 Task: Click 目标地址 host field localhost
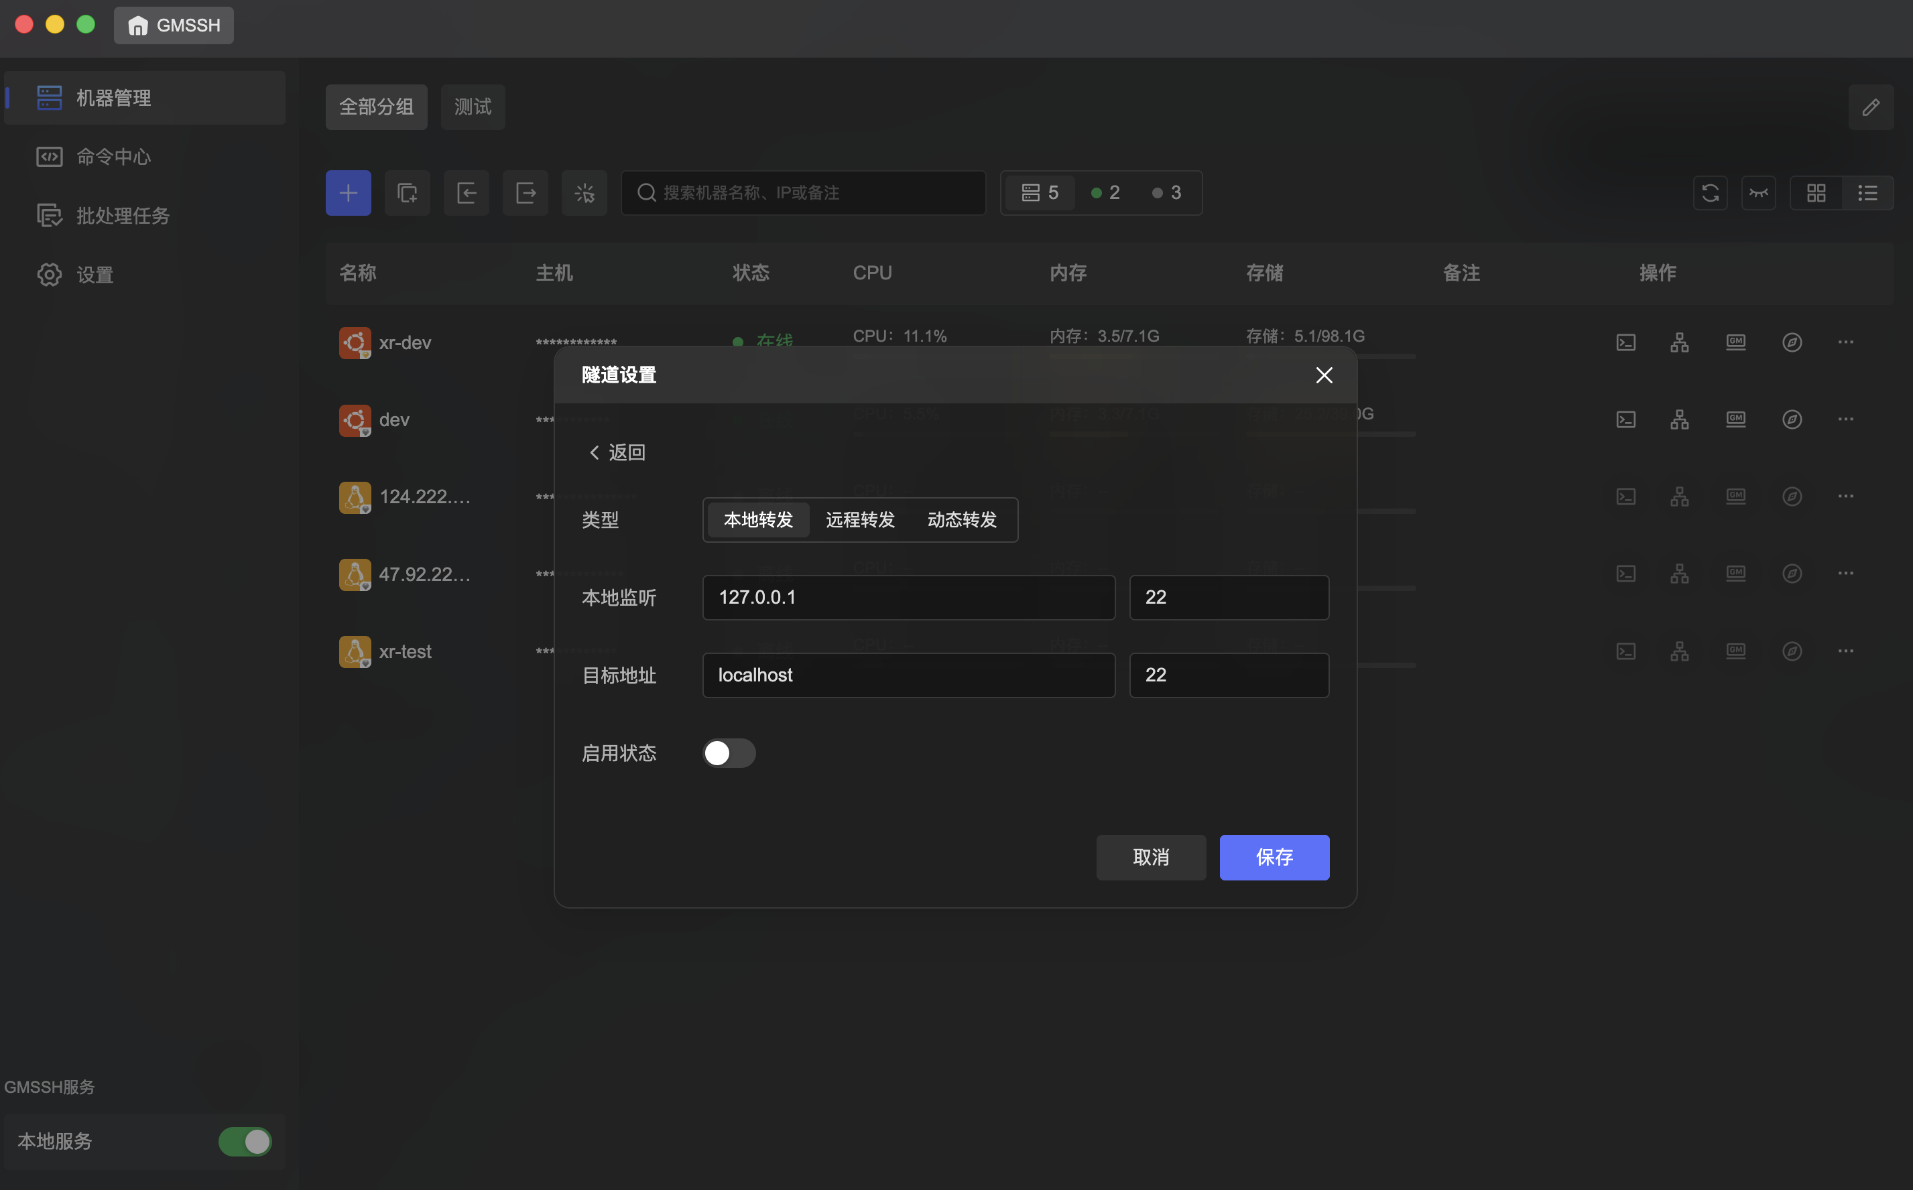coord(908,675)
